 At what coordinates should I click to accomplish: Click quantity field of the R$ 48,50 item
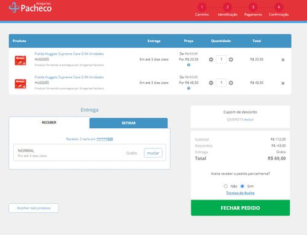221,83
